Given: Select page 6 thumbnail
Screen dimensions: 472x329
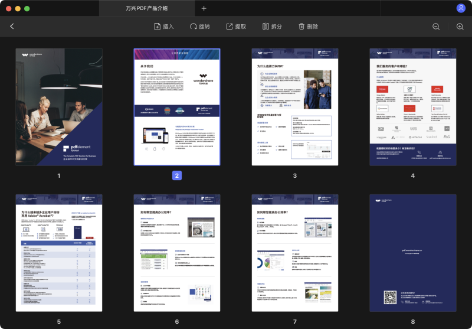Looking at the screenshot, I should coord(177,253).
